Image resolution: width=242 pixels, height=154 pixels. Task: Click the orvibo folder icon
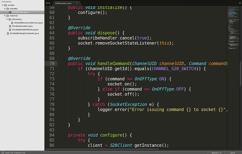6,5
